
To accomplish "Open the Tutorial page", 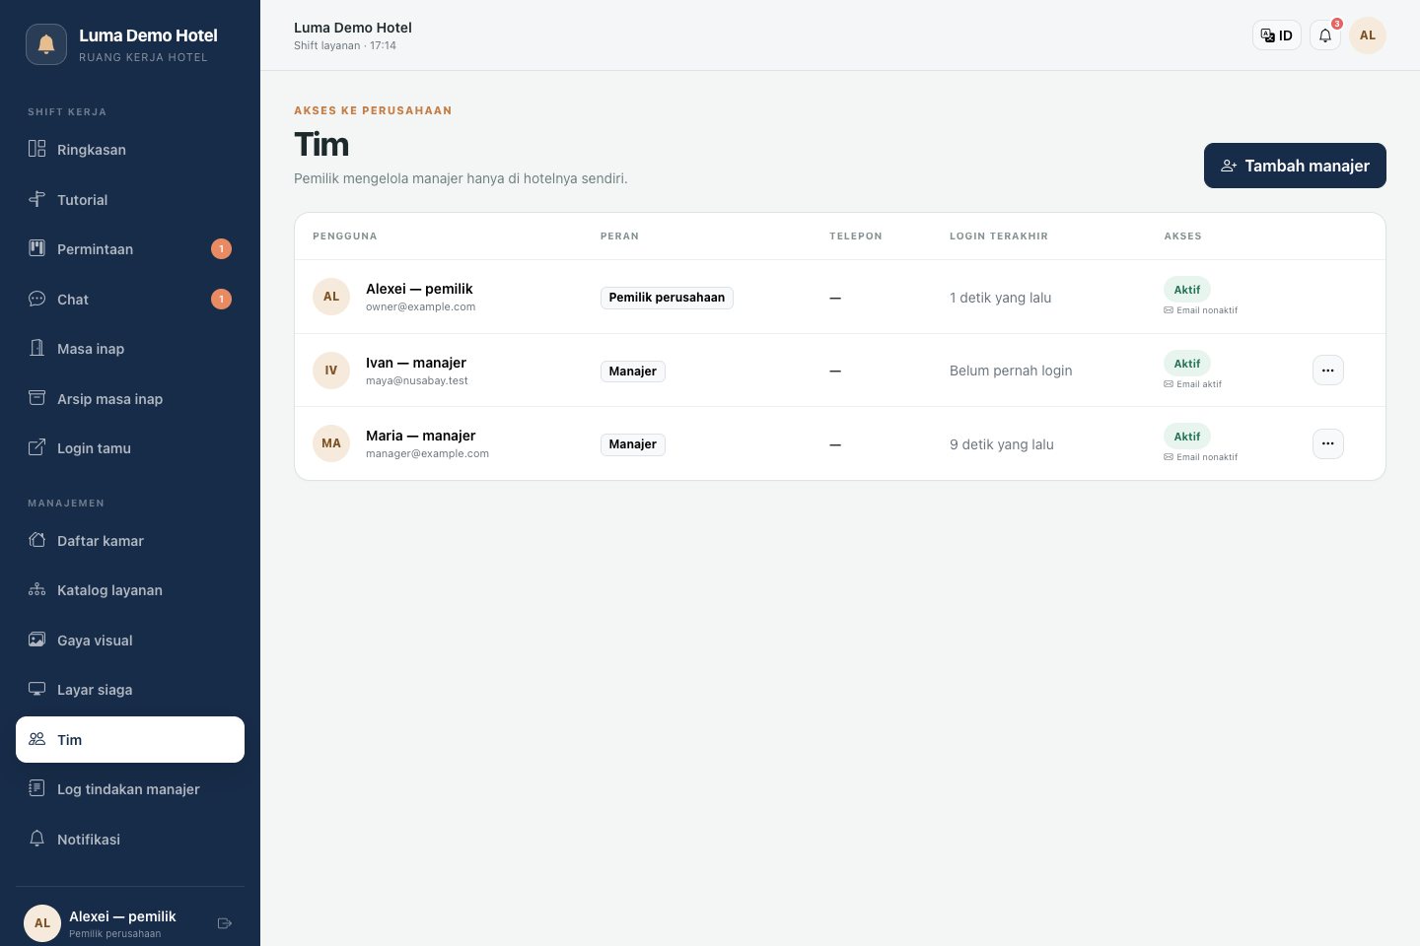I will pyautogui.click(x=130, y=199).
